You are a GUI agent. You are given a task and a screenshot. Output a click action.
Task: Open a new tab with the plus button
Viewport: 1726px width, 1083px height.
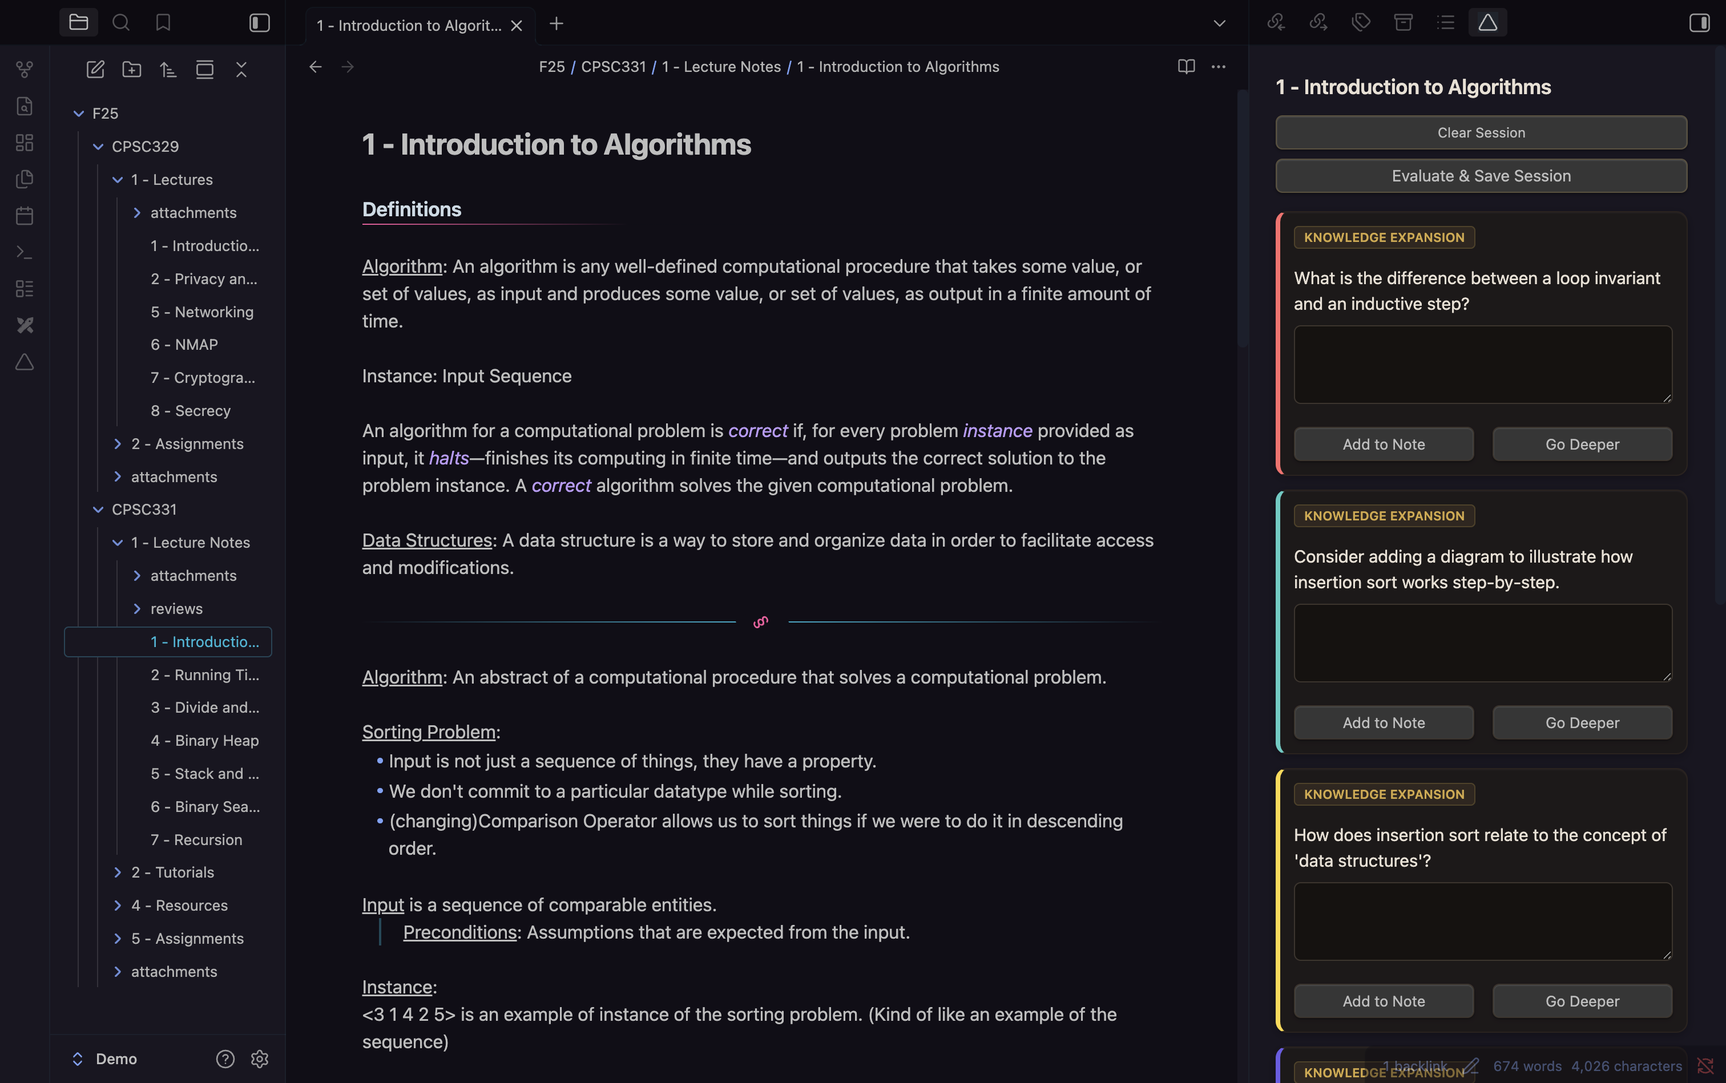click(556, 25)
